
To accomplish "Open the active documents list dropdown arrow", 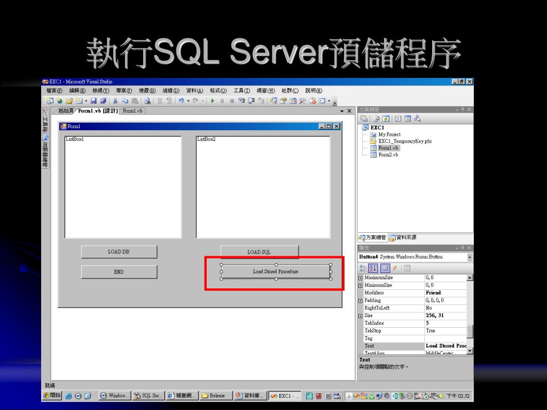I will coord(342,111).
